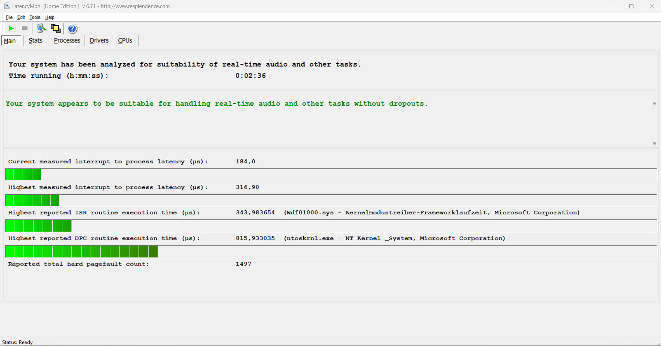Open the File menu
The image size is (661, 346).
pyautogui.click(x=9, y=17)
